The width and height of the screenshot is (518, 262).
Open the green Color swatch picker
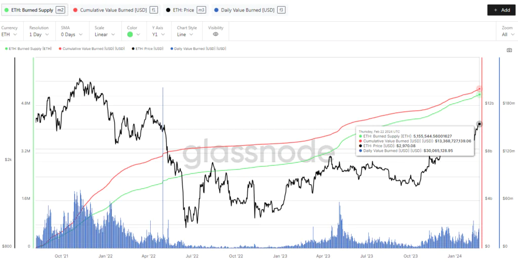[133, 34]
